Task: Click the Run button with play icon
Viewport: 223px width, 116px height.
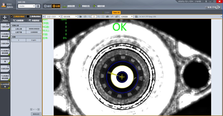Action: [x=47, y=6]
